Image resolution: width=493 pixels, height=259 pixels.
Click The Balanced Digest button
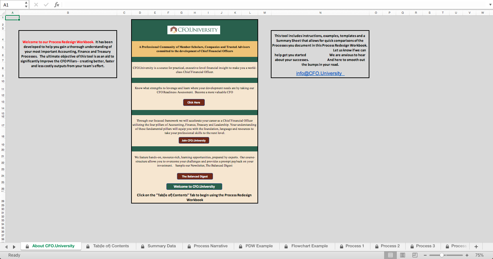pos(195,176)
